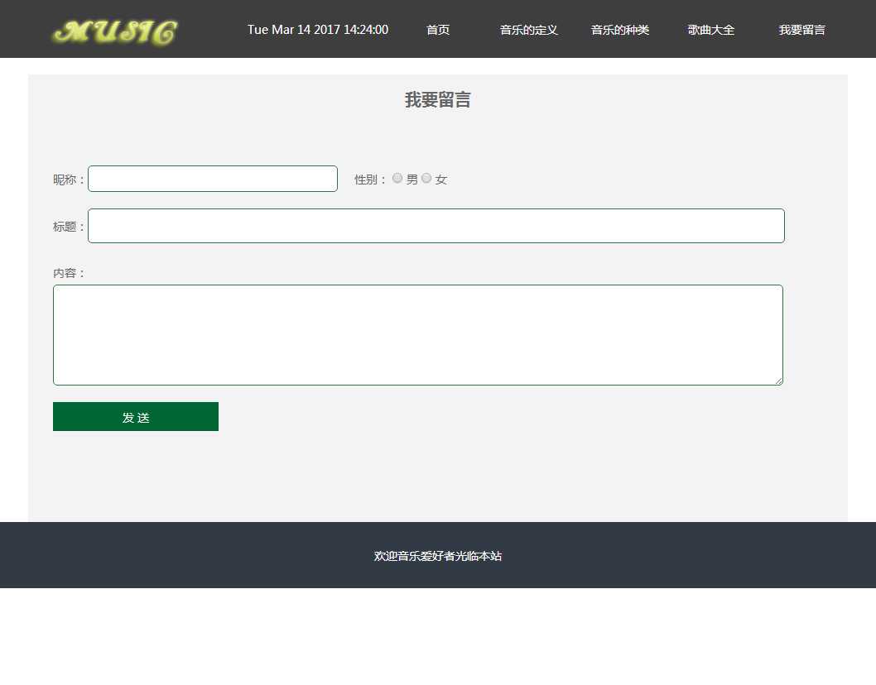The image size is (876, 685).
Task: Open the 音乐的种类 navigation item
Action: (x=619, y=30)
